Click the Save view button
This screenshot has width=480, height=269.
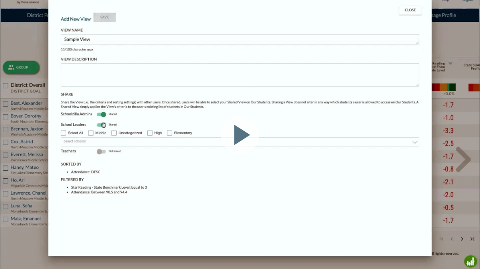click(104, 17)
